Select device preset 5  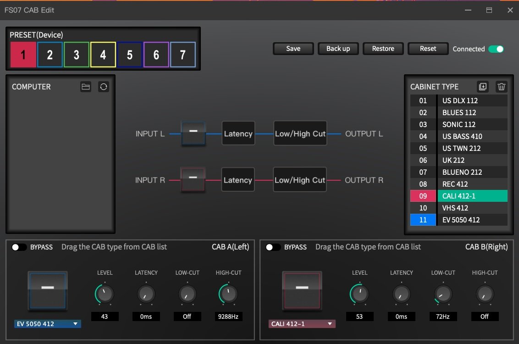tap(130, 55)
